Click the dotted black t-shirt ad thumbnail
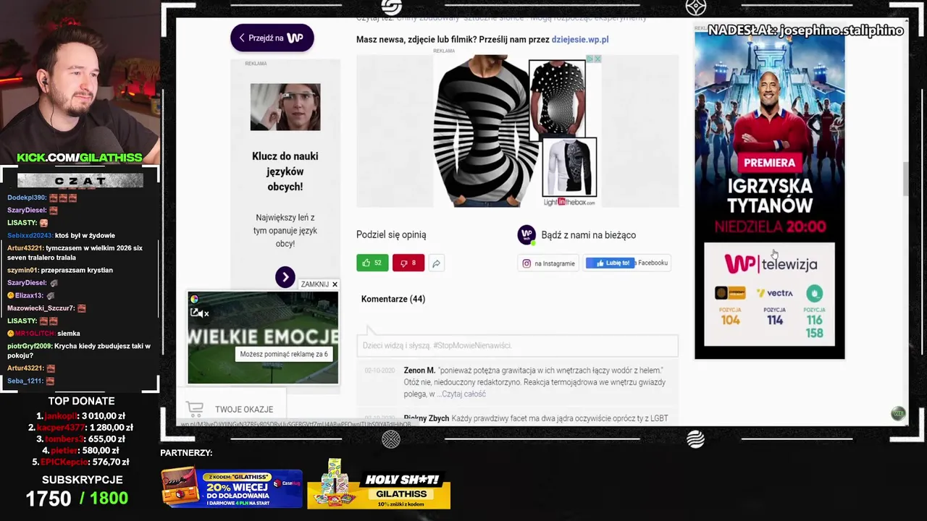The image size is (927, 521). pos(557,98)
